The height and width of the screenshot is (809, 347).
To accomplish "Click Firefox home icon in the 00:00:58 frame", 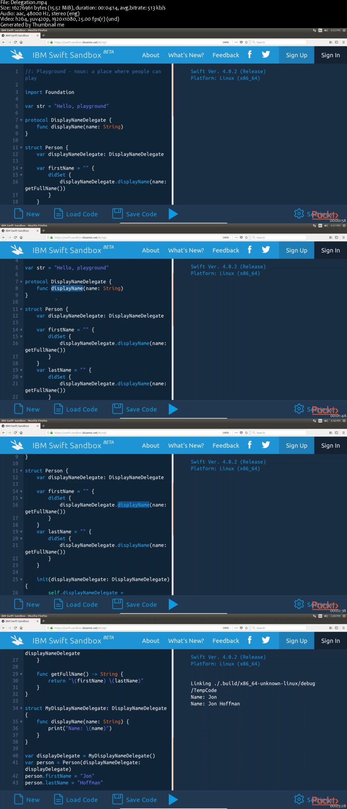I will click(21, 42).
